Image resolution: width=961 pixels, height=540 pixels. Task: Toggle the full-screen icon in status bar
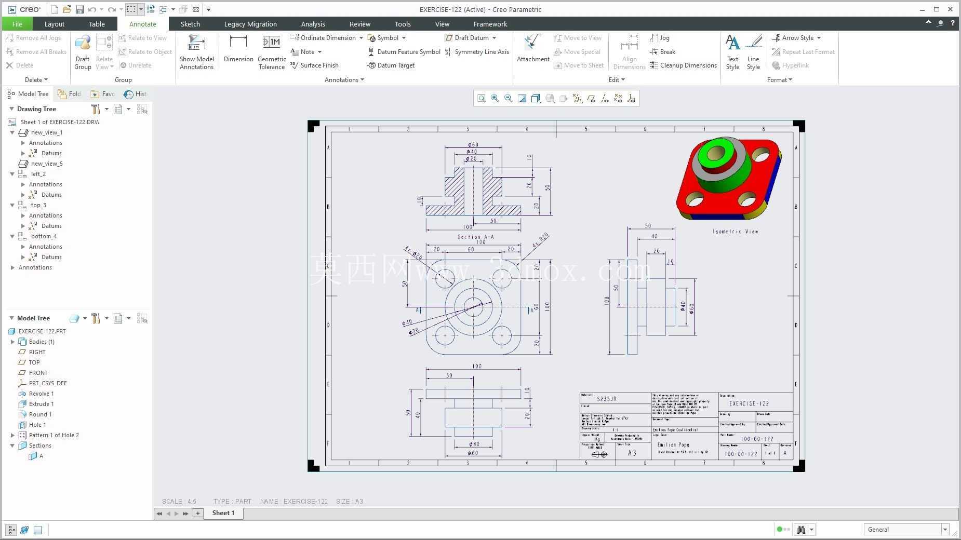click(38, 530)
